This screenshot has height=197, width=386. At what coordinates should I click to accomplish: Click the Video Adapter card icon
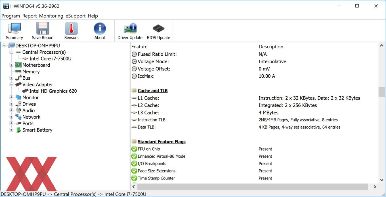pyautogui.click(x=18, y=85)
